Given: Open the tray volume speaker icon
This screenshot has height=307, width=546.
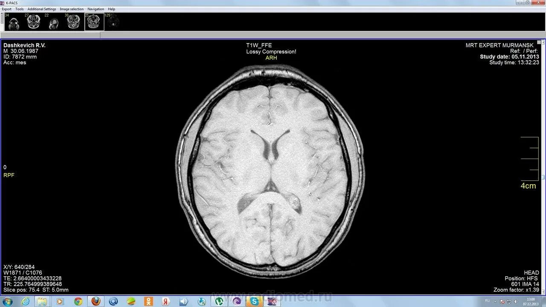Looking at the screenshot, I should (x=516, y=301).
